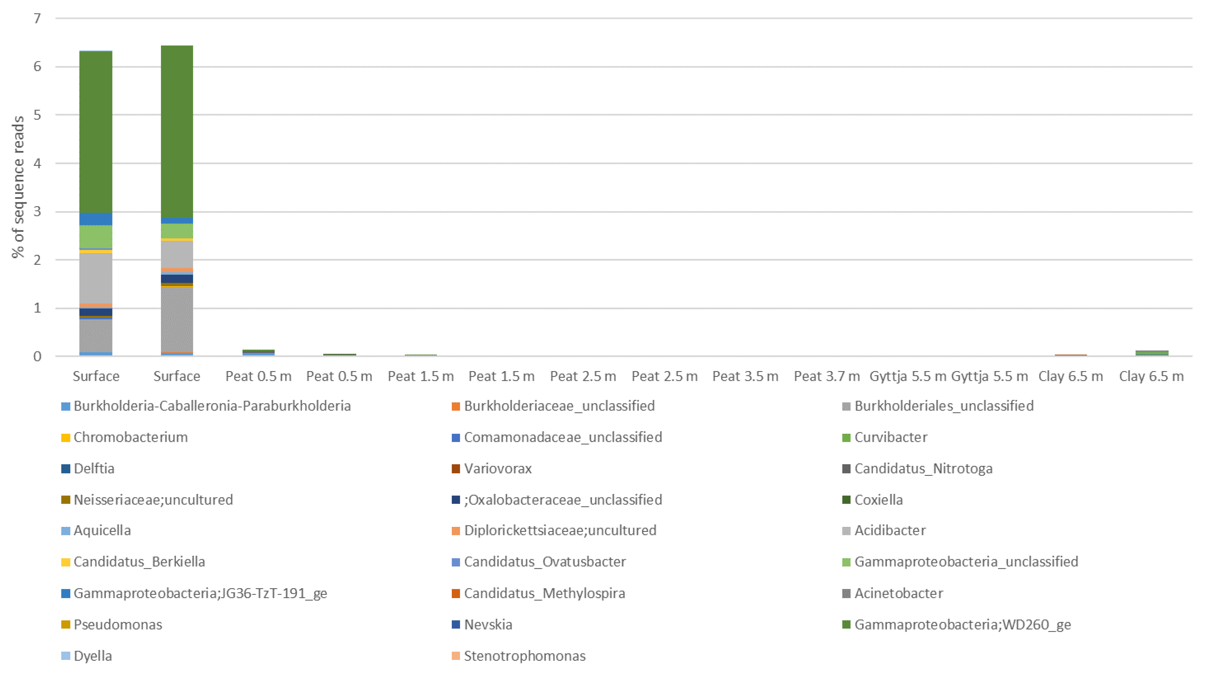Click the Candidatus_Methylospira orange legend swatch
Image resolution: width=1209 pixels, height=673 pixels.
[456, 593]
